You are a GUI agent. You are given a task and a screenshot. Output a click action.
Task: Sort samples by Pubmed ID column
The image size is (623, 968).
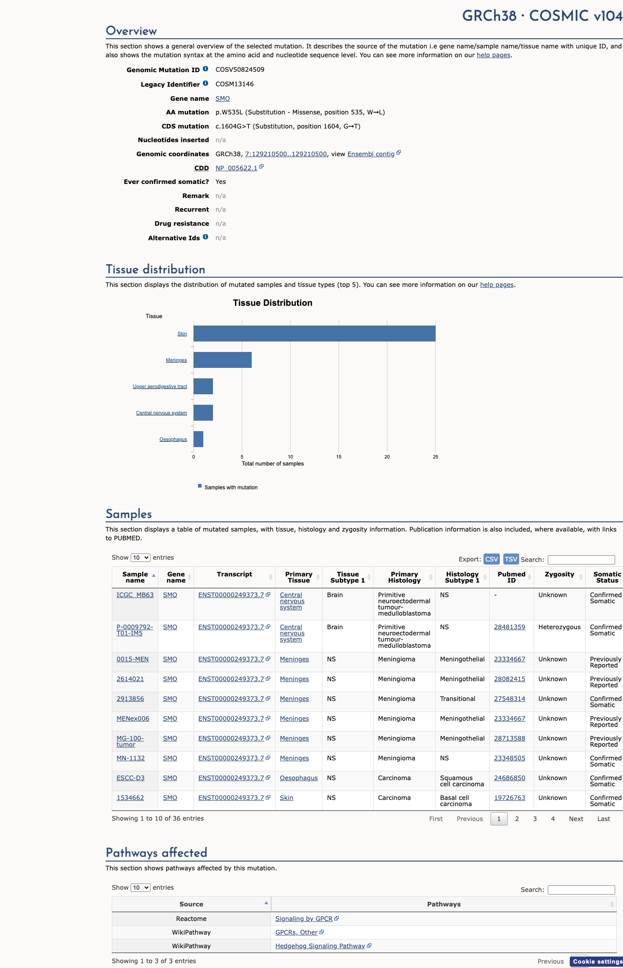point(512,577)
